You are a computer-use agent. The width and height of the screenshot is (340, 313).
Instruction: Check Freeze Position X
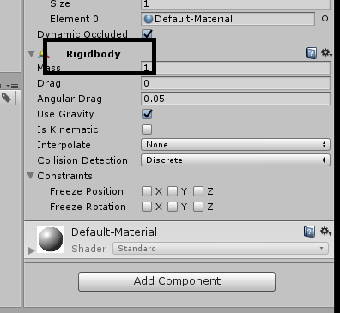coord(147,191)
